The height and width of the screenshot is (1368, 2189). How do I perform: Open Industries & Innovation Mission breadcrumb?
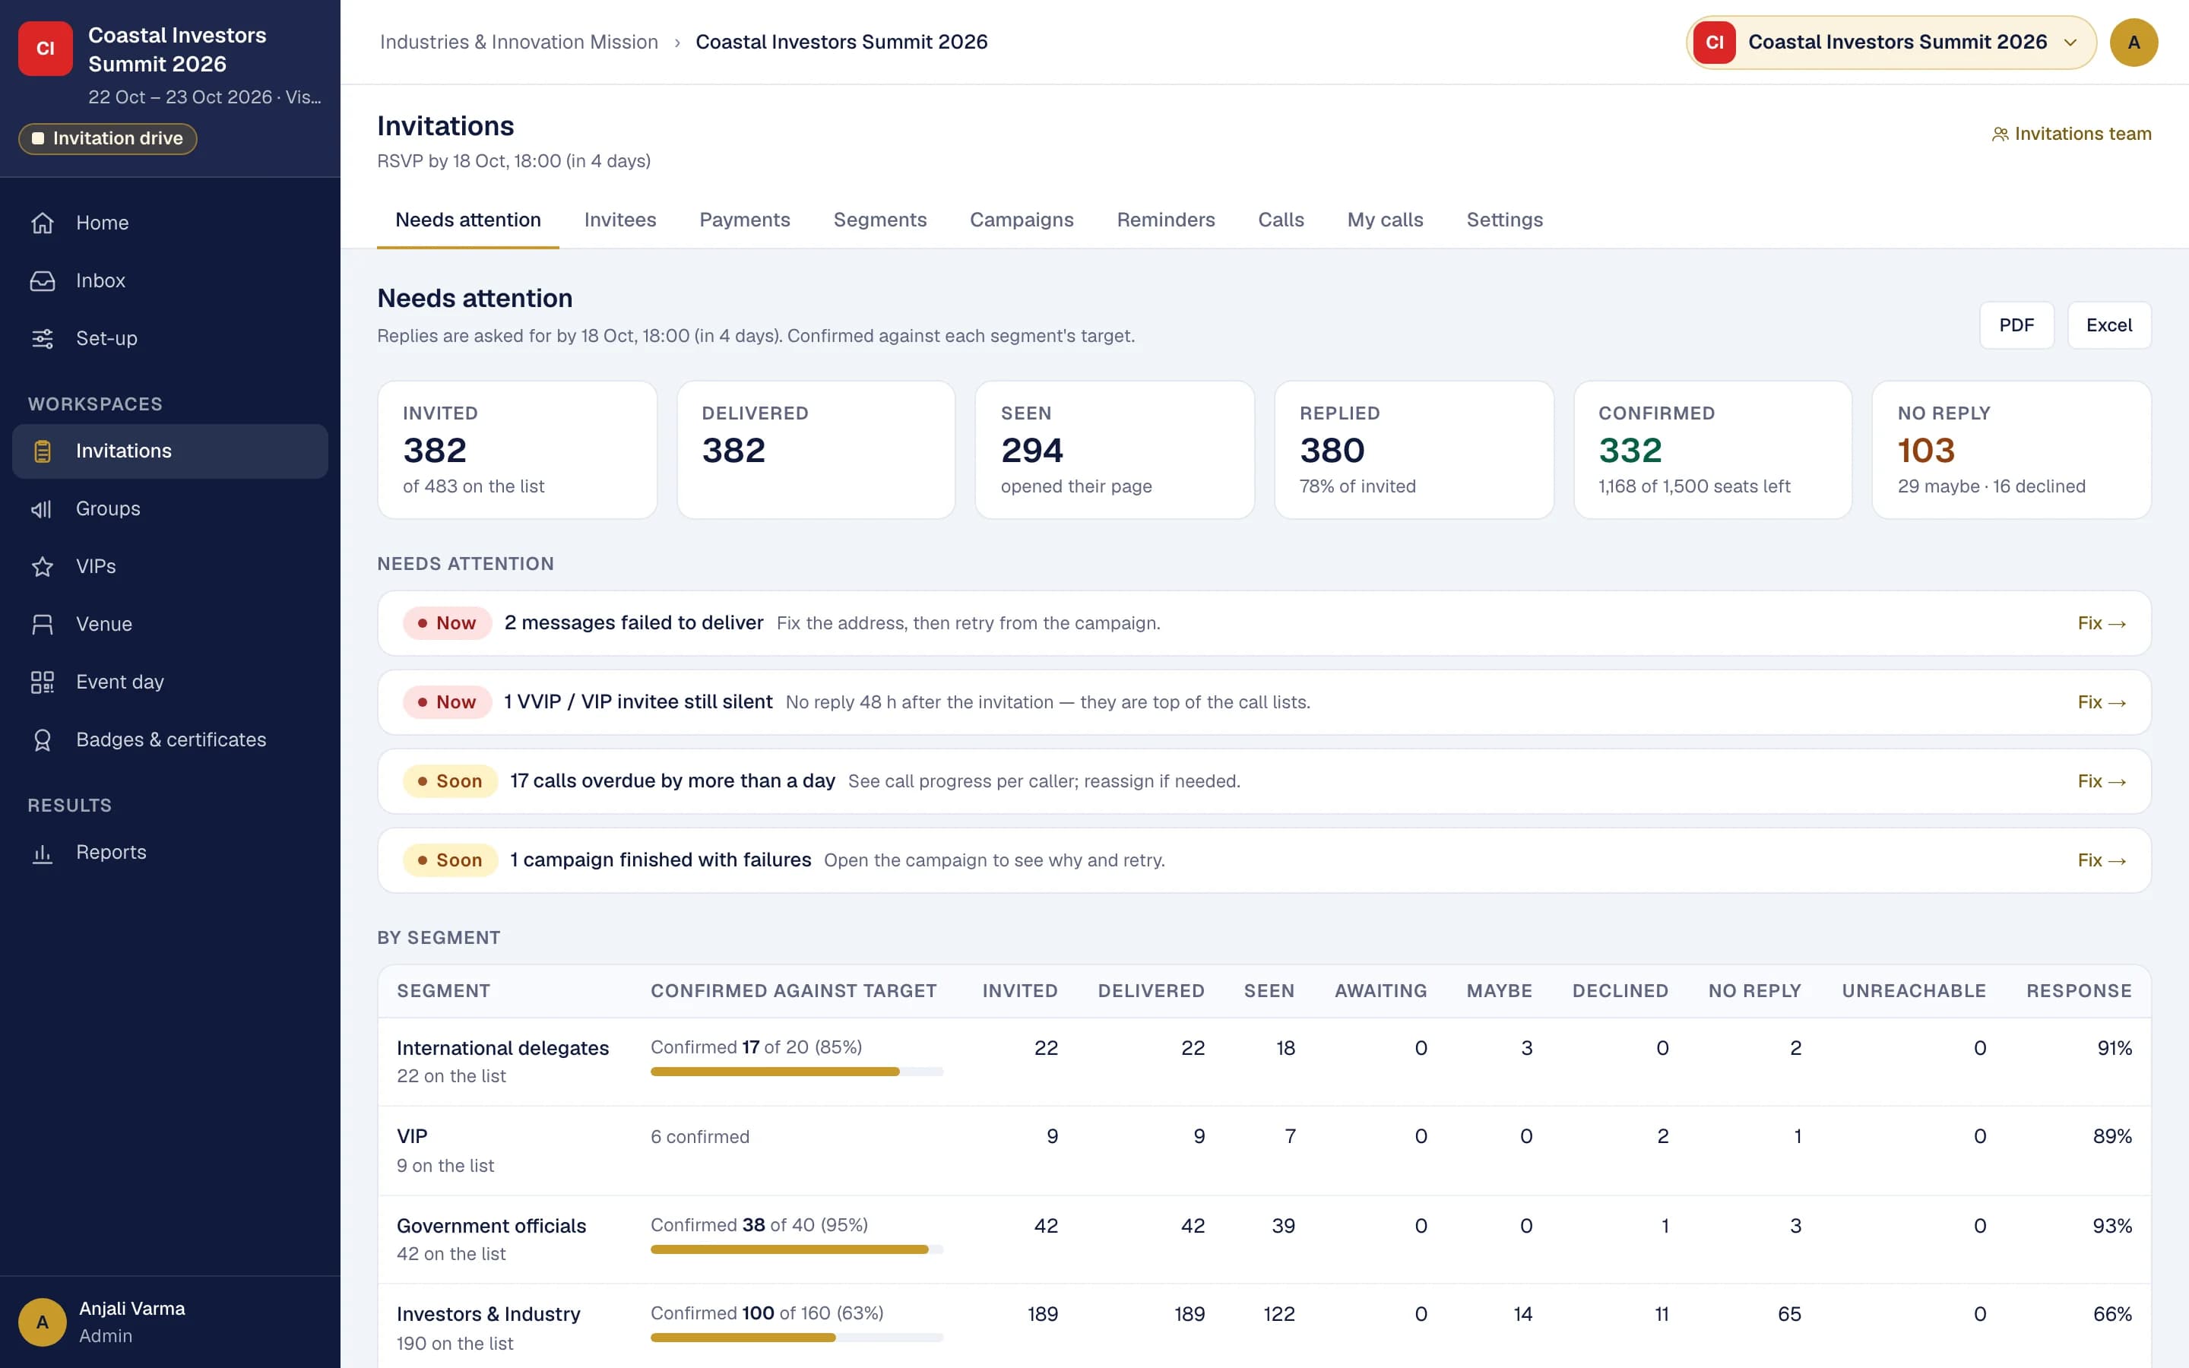click(518, 43)
